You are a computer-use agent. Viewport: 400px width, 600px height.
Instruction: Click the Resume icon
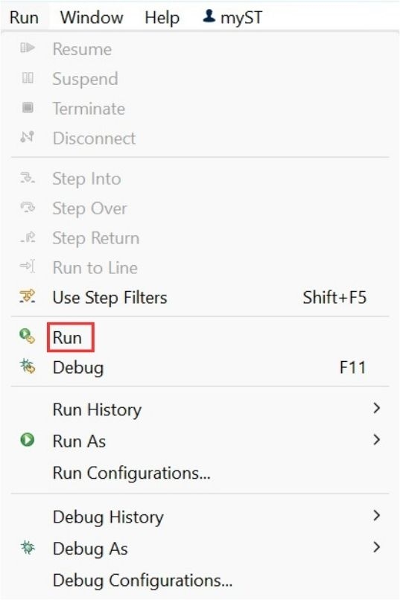(x=27, y=48)
